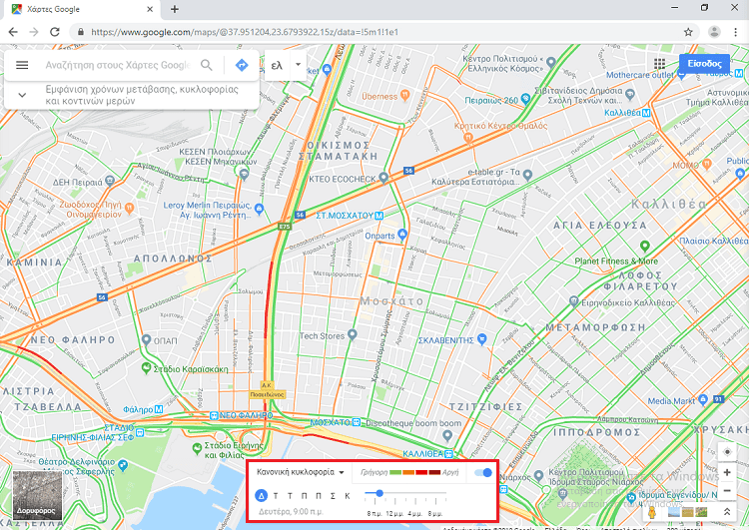Click the Εμφάνιση χρόνων μετάβασης text
The height and width of the screenshot is (530, 749).
pos(142,95)
